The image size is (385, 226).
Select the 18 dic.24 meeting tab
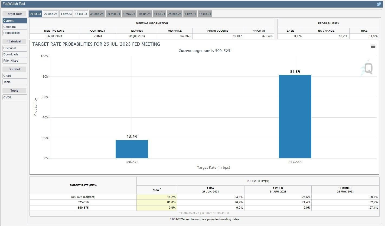click(205, 14)
